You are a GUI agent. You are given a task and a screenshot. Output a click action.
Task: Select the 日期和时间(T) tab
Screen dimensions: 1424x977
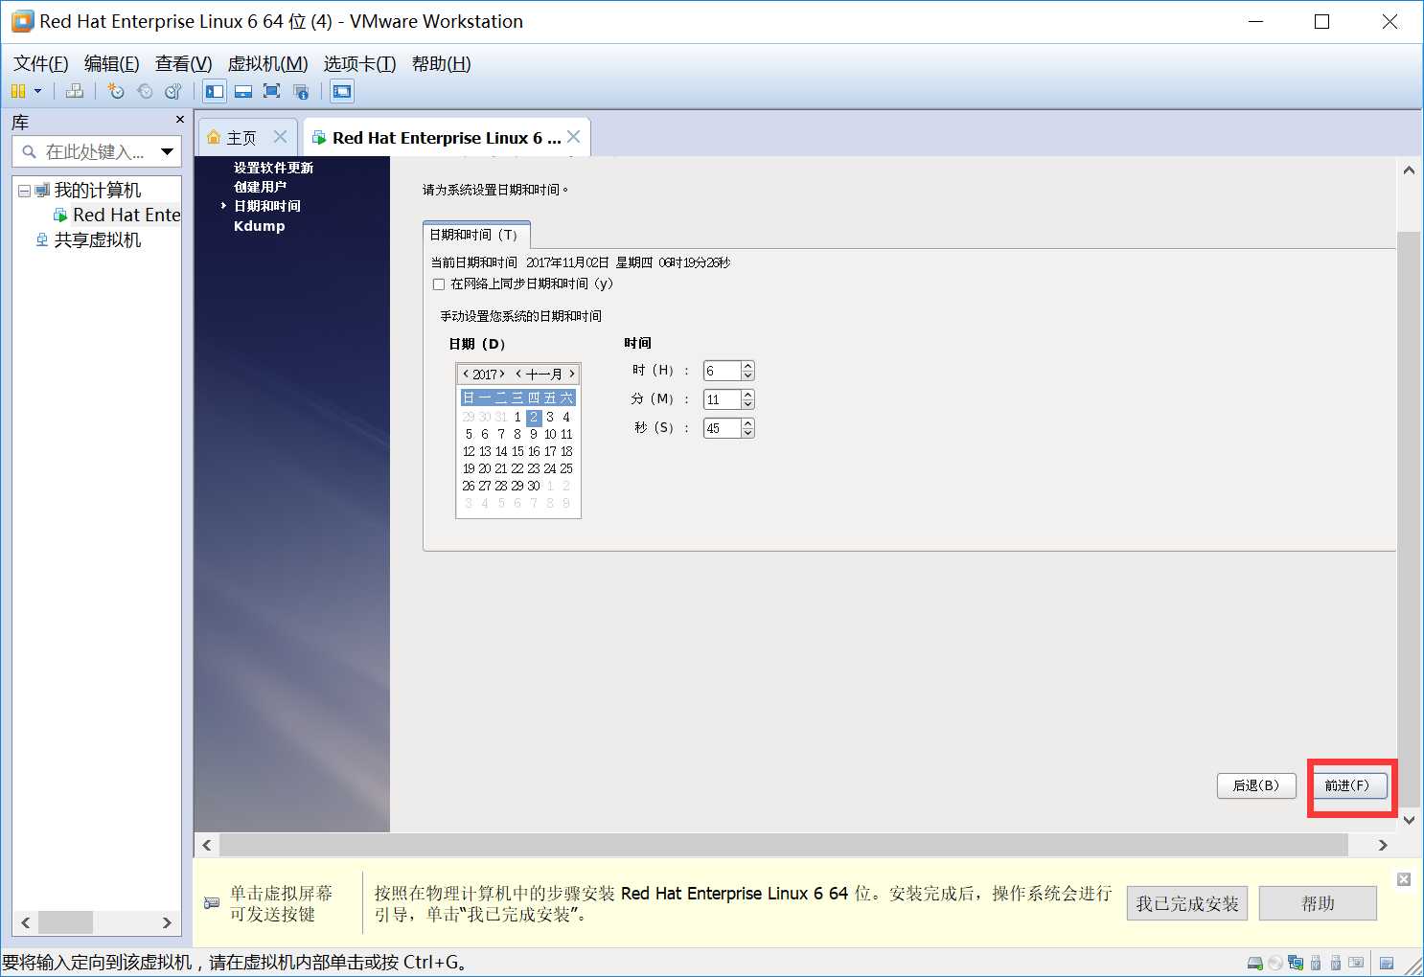pos(475,235)
